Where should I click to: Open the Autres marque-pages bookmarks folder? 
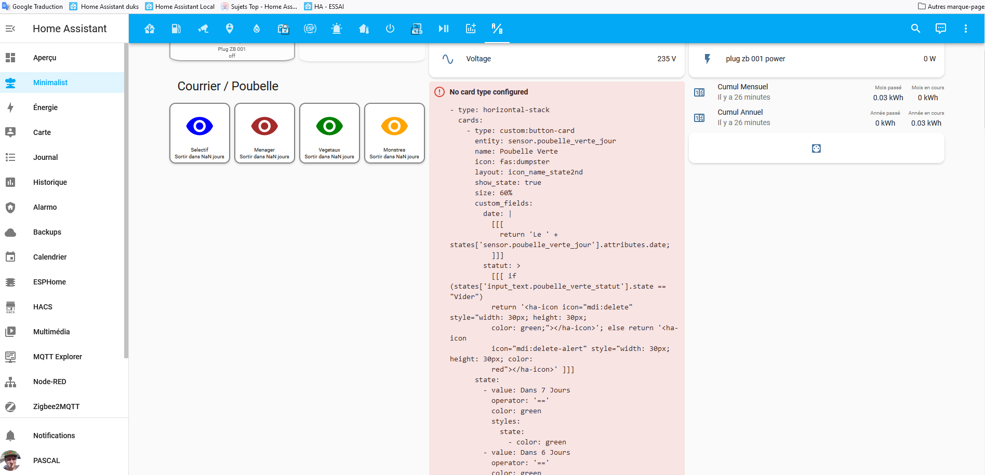(x=950, y=6)
